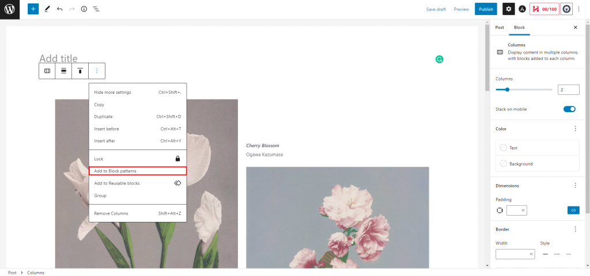Publish the post
This screenshot has width=590, height=276.
[x=486, y=9]
